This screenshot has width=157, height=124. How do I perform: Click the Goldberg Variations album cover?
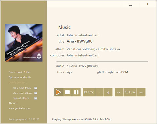pyautogui.click(x=24, y=43)
